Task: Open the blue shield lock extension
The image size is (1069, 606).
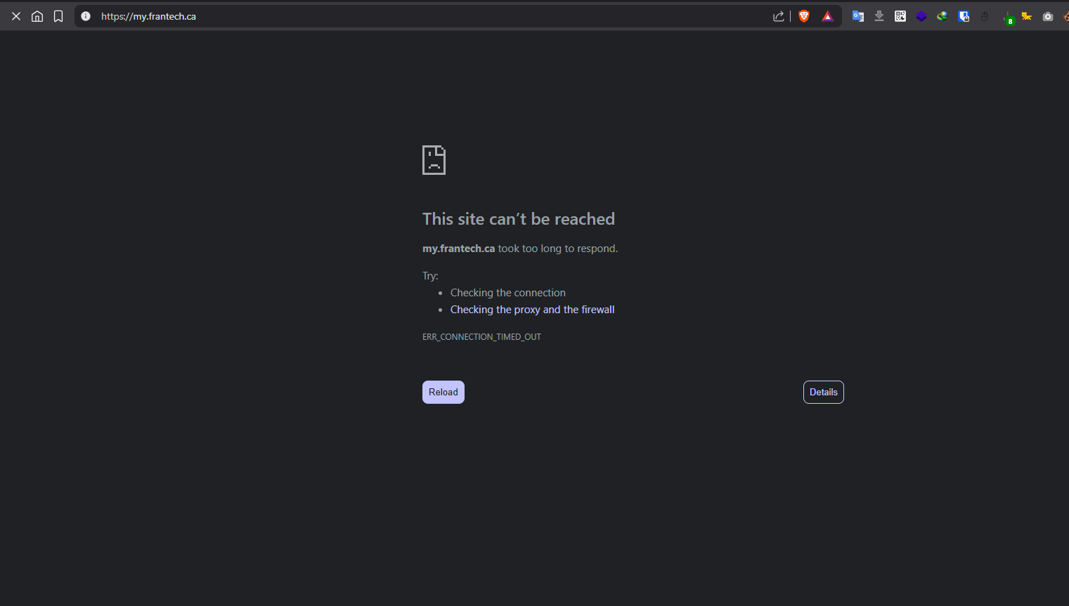Action: pyautogui.click(x=964, y=16)
